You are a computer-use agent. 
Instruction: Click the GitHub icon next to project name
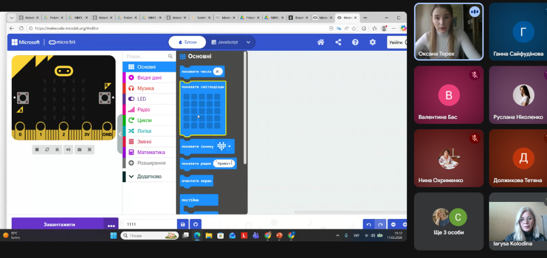tap(196, 225)
